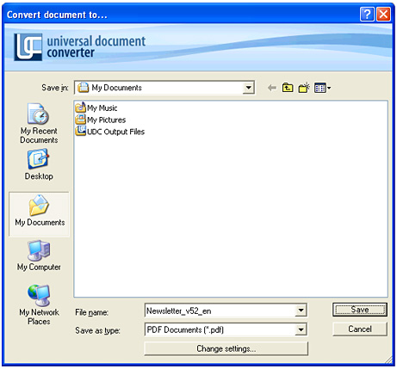The width and height of the screenshot is (397, 369).
Task: Open My Computer location
Action: (x=39, y=255)
